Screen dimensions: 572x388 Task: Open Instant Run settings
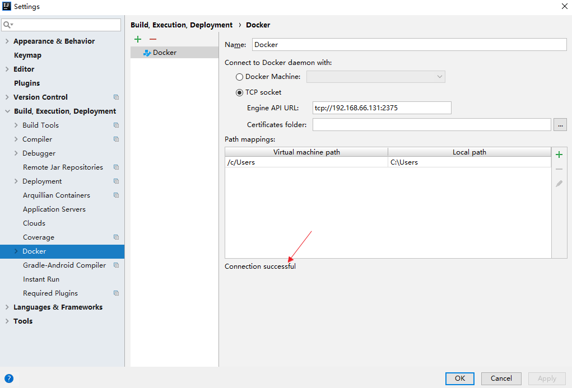41,279
